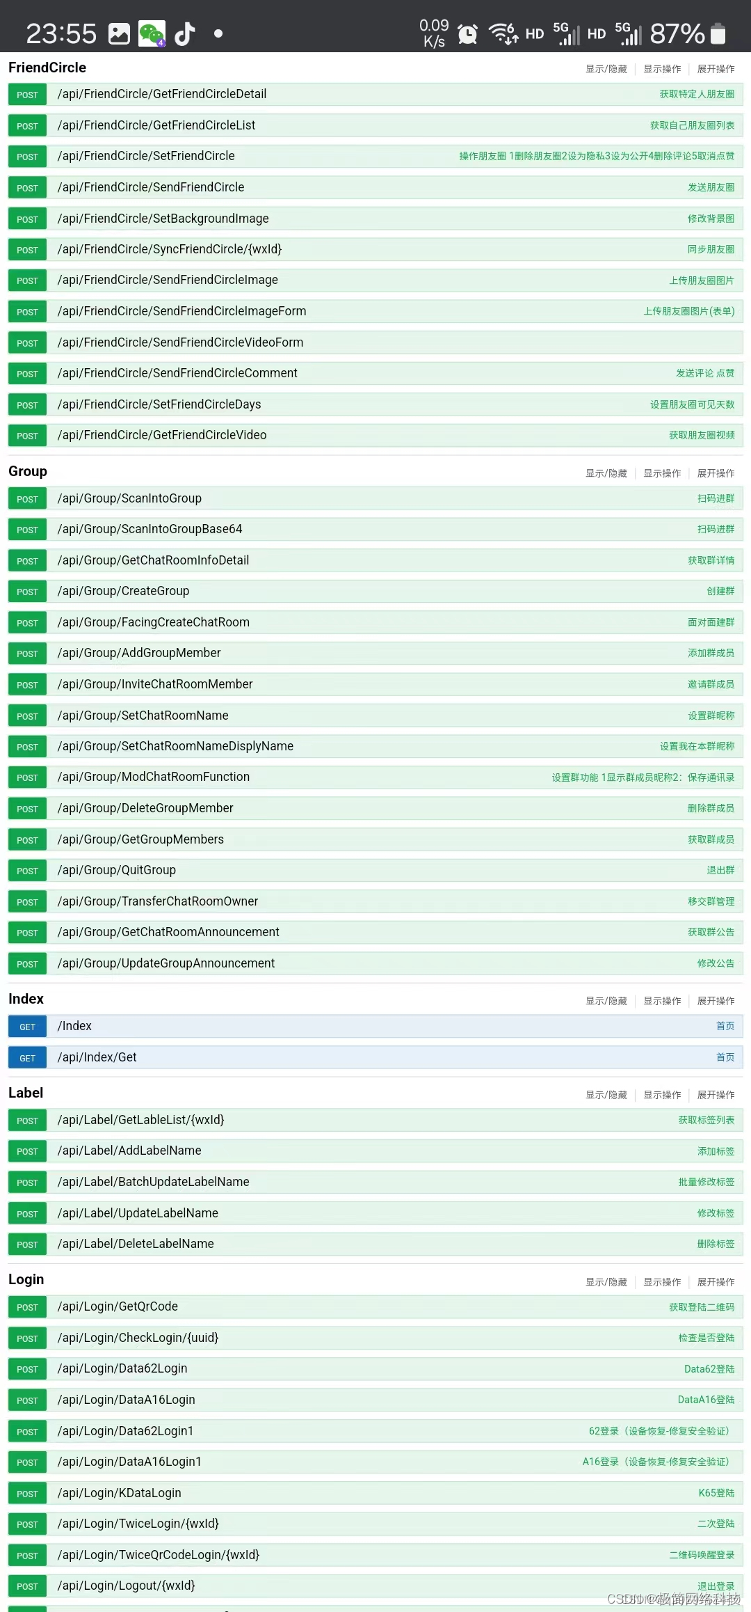The image size is (751, 1612).
Task: Tap the battery icon in status bar
Action: point(718,33)
